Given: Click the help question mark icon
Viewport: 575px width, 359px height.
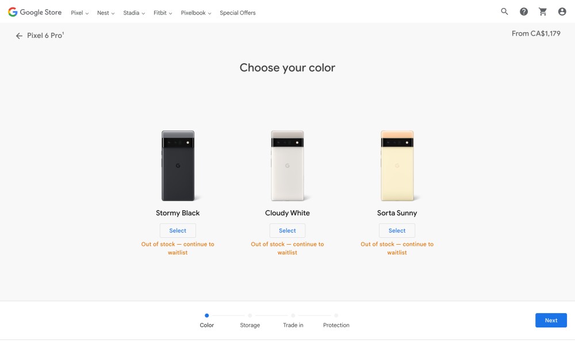Looking at the screenshot, I should coord(524,11).
